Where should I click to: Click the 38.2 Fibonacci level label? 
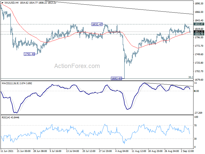(x=190, y=77)
